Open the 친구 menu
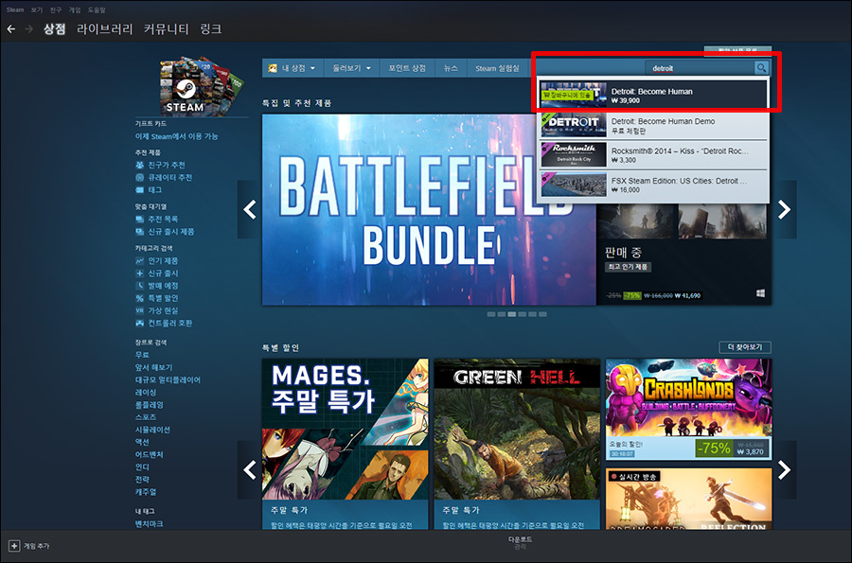The image size is (852, 563). tap(56, 9)
